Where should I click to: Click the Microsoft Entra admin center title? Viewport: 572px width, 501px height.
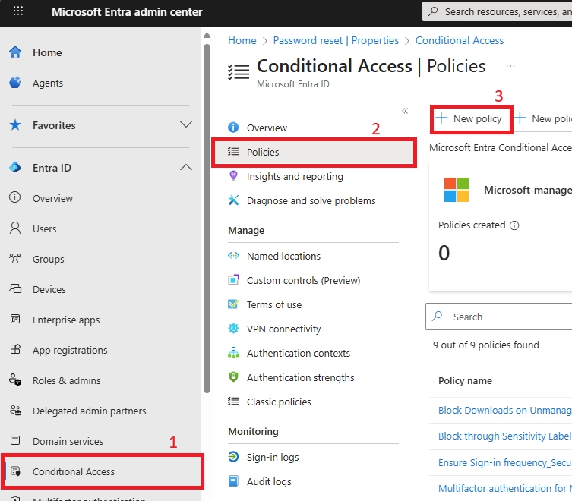click(x=127, y=11)
